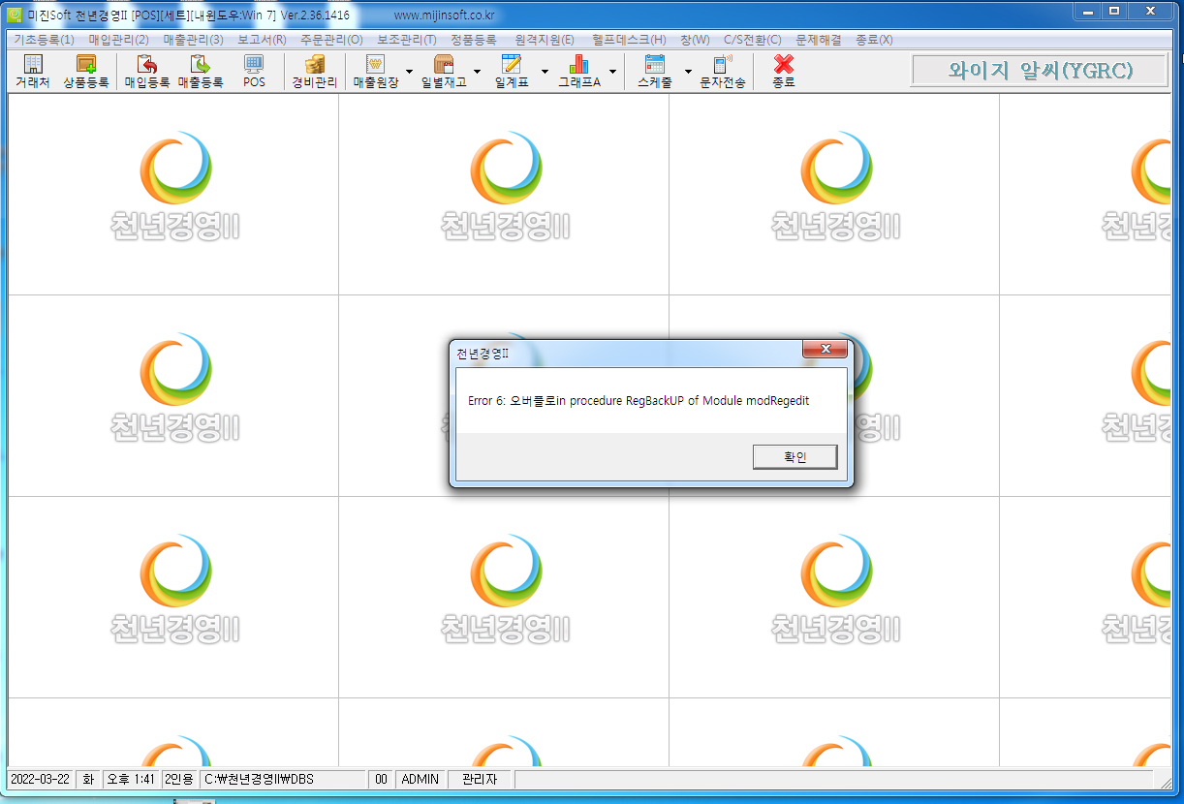This screenshot has width=1184, height=804.
Task: Click the 문자전송 phone icon
Action: (723, 73)
